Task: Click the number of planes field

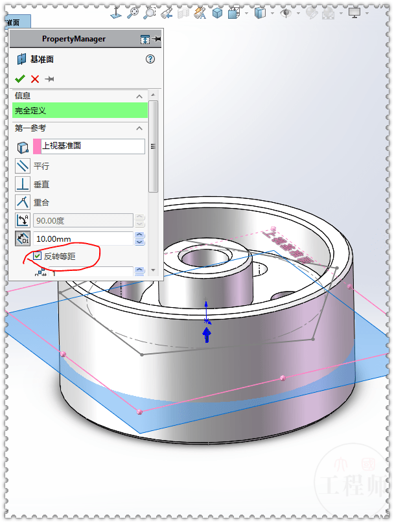Action: [x=91, y=271]
